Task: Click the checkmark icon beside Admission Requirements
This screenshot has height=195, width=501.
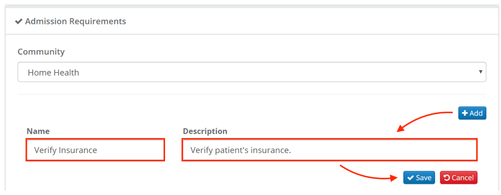Action: coord(19,21)
